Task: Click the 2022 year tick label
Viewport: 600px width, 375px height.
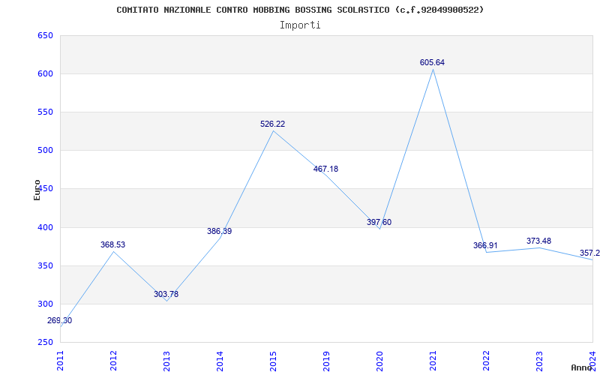Action: [485, 361]
